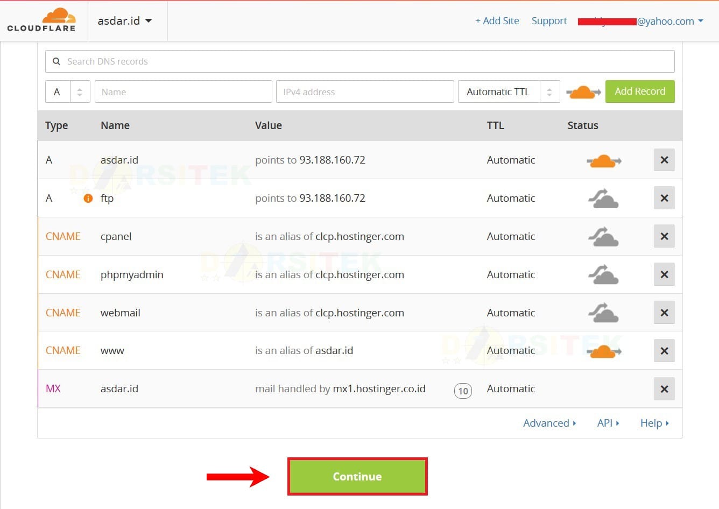Open the Automatic TTL dropdown
Viewport: 719px width, 509px height.
pos(509,91)
